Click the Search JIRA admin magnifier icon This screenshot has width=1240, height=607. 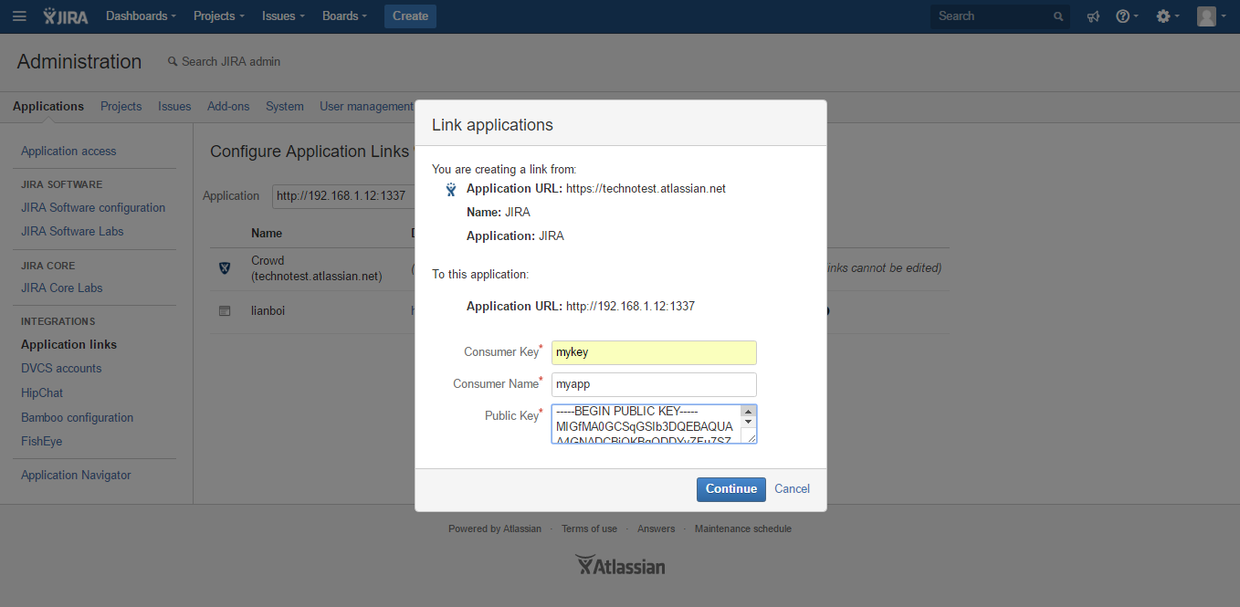[x=172, y=62]
